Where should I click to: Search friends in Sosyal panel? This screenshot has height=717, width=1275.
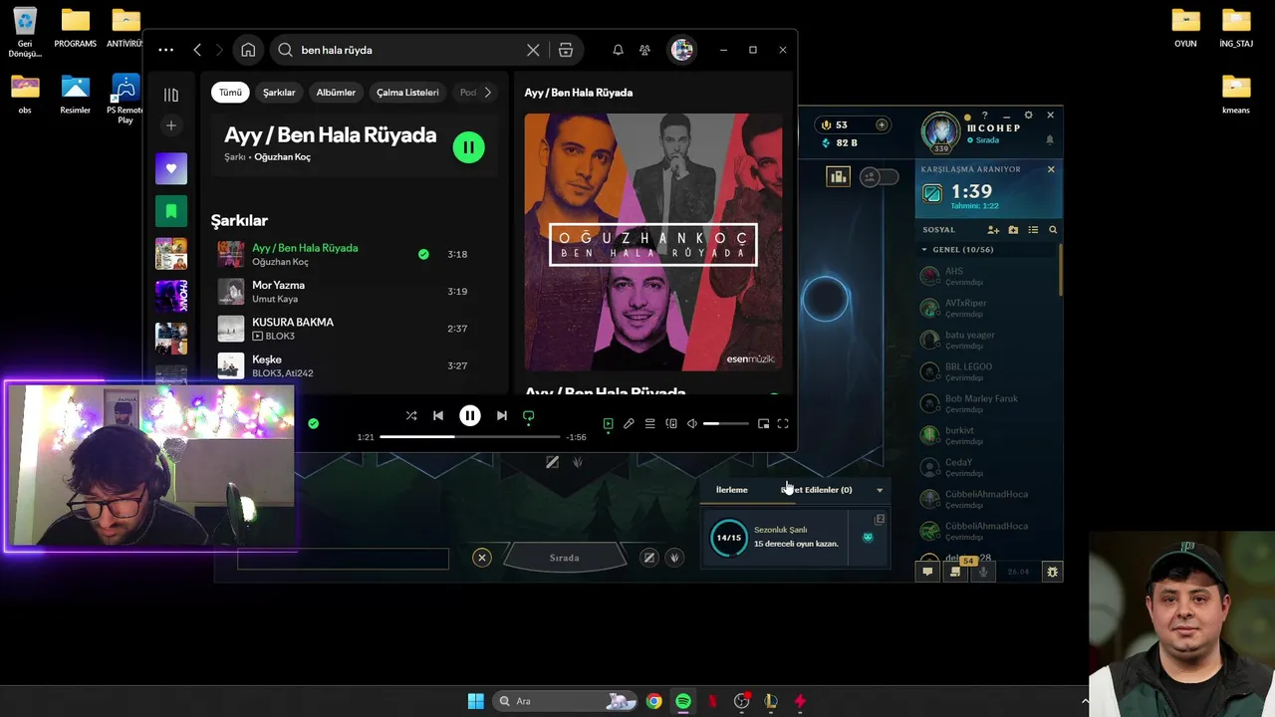tap(1053, 230)
